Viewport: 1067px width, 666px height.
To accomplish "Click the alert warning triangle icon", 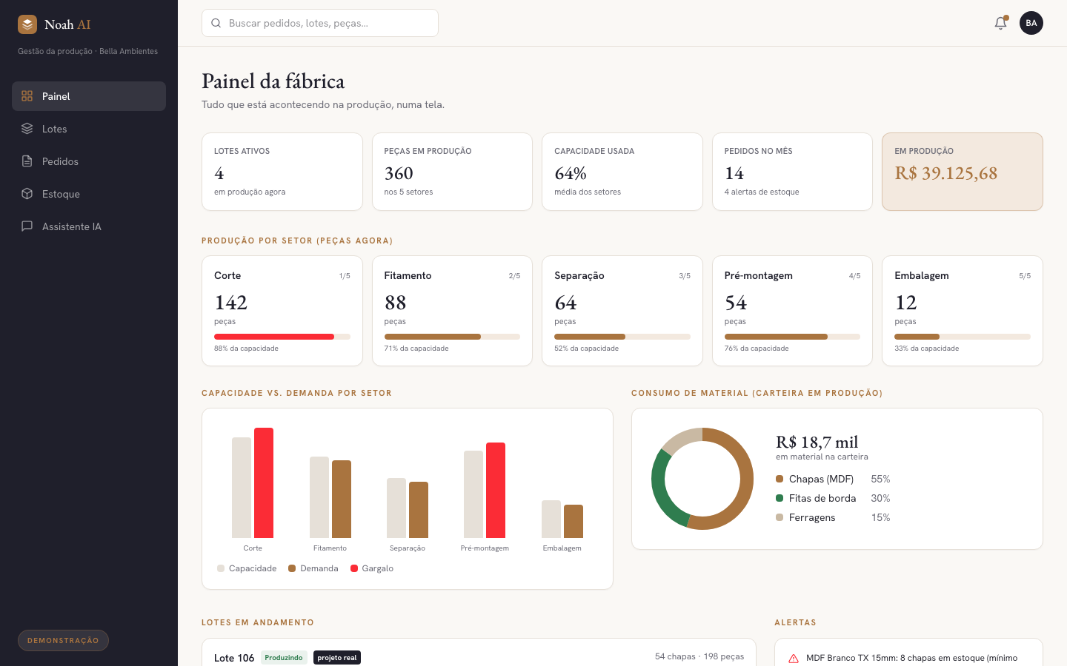I will click(x=794, y=659).
